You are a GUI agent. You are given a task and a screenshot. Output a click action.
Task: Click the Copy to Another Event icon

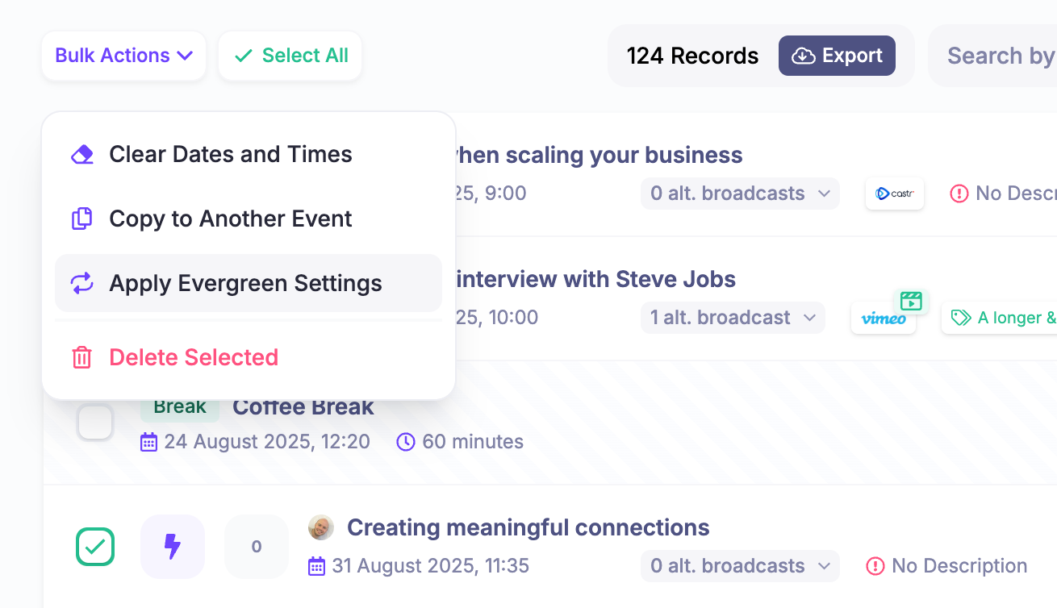pyautogui.click(x=82, y=219)
